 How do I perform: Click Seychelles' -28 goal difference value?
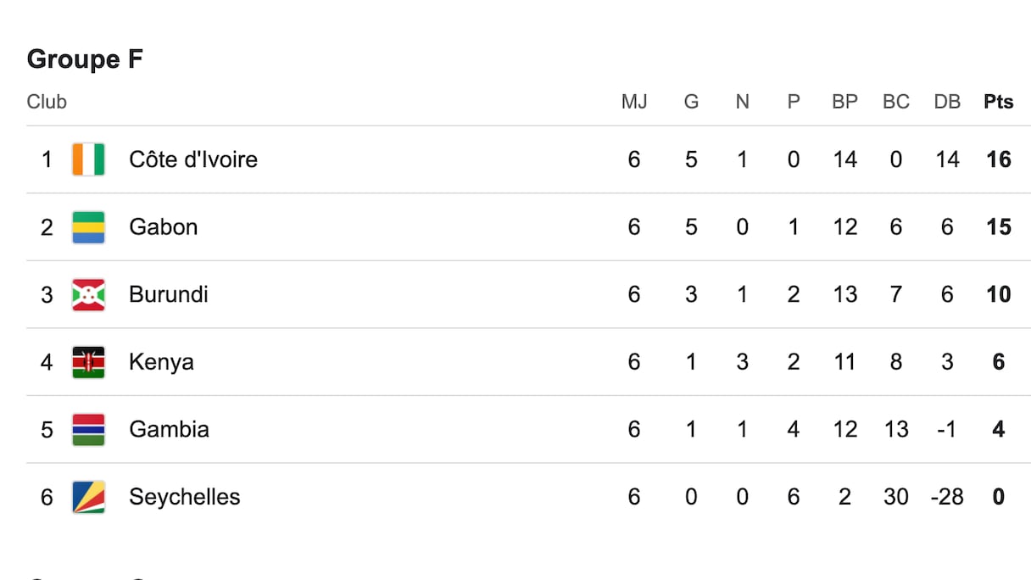pyautogui.click(x=946, y=497)
